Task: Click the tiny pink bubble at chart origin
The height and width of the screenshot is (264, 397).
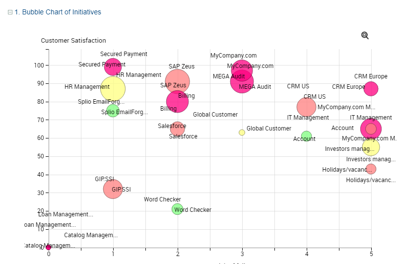Action: (x=48, y=247)
